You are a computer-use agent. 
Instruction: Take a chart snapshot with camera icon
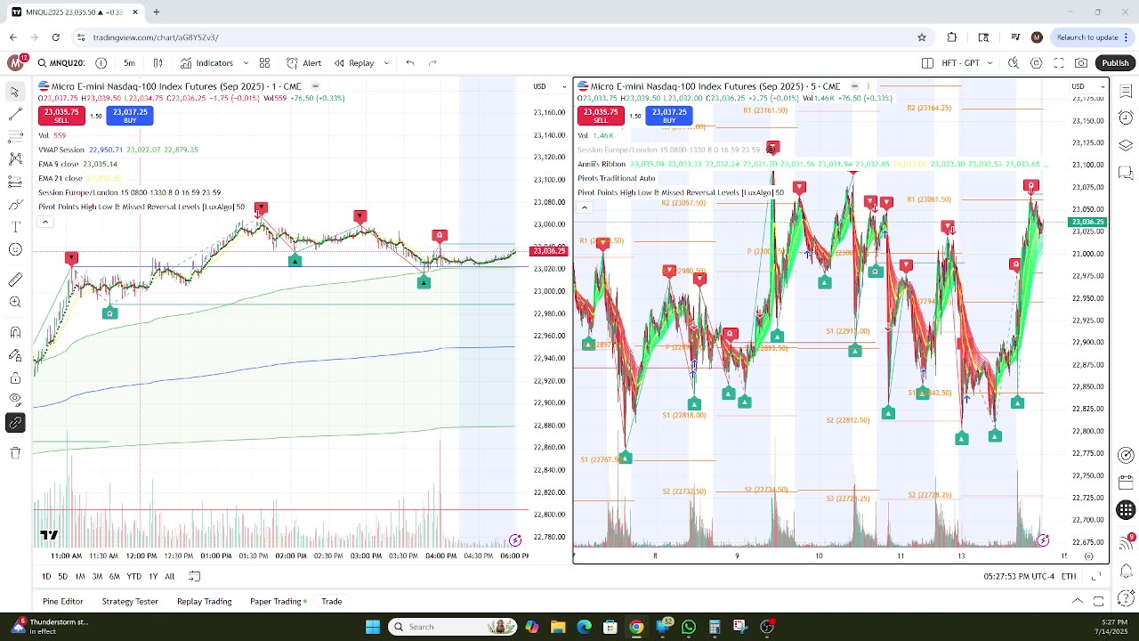coord(1081,63)
